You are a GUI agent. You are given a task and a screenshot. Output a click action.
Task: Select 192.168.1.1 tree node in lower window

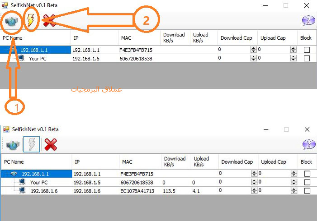(35, 174)
